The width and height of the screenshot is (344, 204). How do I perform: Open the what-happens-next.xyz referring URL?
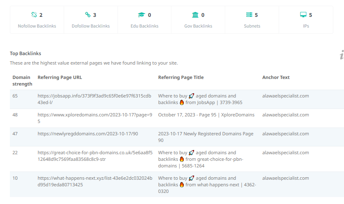coord(95,181)
